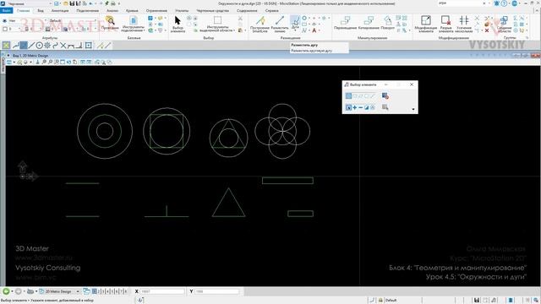The image size is (541, 304).
Task: Open help question mark icon
Action: click(x=504, y=3)
